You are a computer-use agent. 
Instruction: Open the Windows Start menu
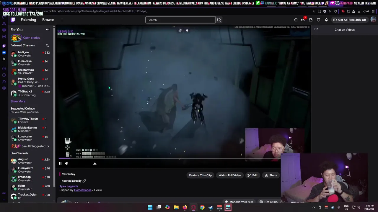[150, 207]
